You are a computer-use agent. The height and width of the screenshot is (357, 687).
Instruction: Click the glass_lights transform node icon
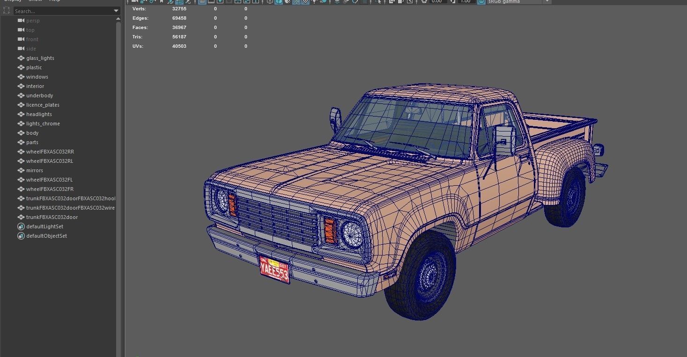(21, 58)
